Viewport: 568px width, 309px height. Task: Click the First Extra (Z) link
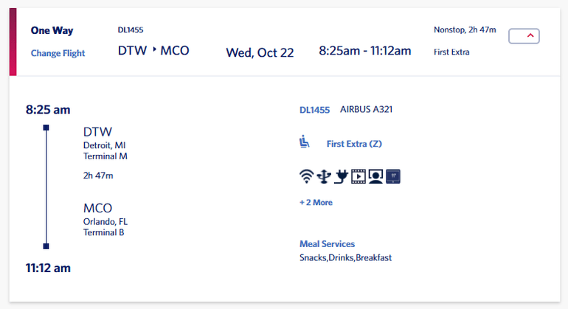(354, 144)
